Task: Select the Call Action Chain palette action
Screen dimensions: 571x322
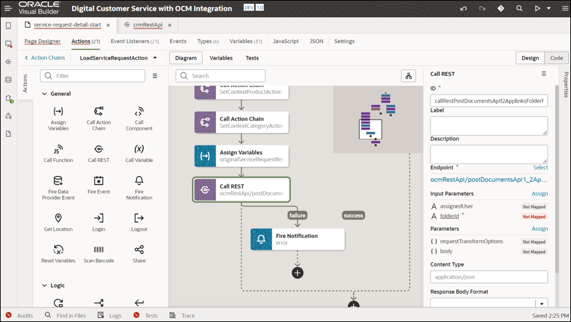Action: 98,118
